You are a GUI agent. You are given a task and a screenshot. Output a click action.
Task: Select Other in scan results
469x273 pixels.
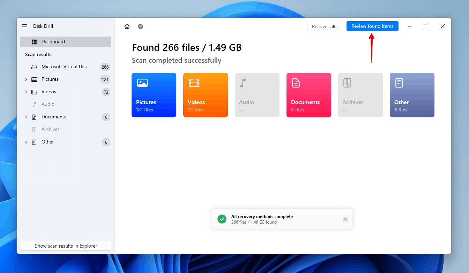click(66, 142)
